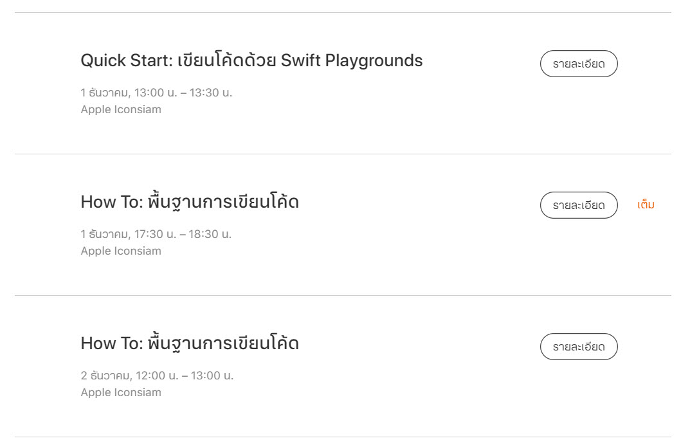Click Apple Iconsiam under the 2 ธันวาคม session
This screenshot has height=445, width=690.
(121, 392)
